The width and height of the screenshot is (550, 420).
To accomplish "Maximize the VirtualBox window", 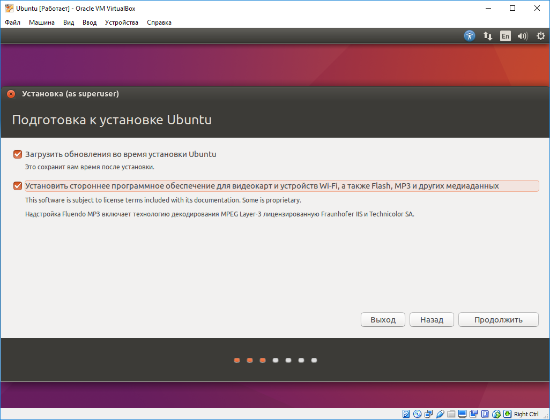I will click(512, 8).
